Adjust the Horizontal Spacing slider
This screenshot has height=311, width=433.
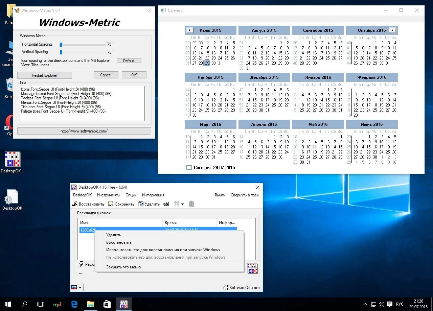[61, 44]
